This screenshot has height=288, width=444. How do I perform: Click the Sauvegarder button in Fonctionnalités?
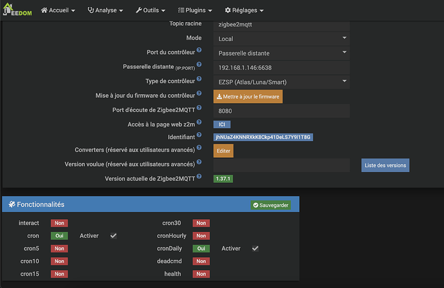pyautogui.click(x=270, y=205)
